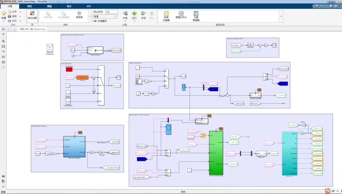The height and width of the screenshot is (194, 342).
Task: Select the orange Tload_fan block
Action: coord(82,77)
